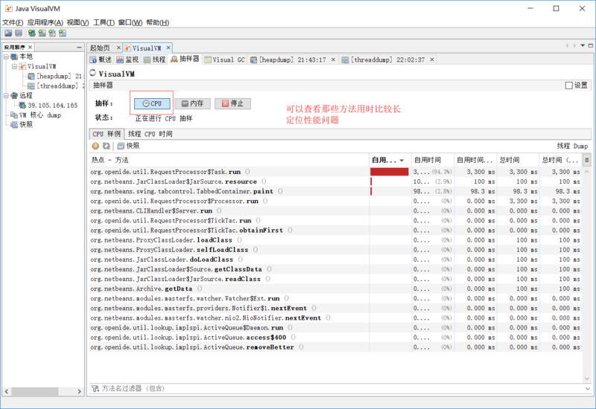Open the 视图(V) menu
Viewport: 596px width, 409px height.
tap(77, 22)
